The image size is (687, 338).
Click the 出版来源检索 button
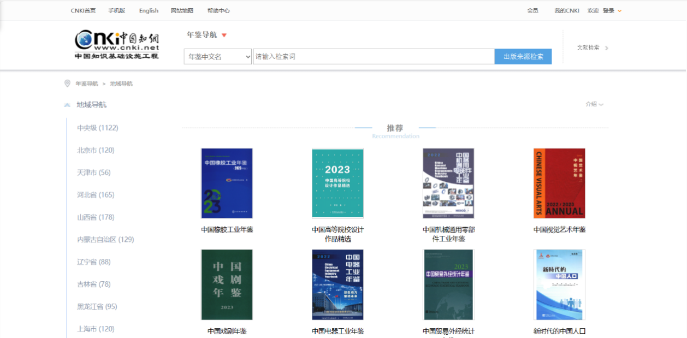pos(523,57)
